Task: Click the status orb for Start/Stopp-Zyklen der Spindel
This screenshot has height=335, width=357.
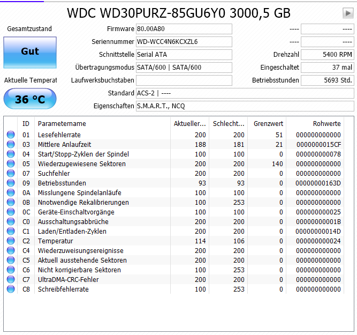Action: [x=11, y=154]
